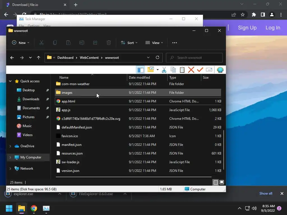Click the Search wwwroot input box
Screen dimensions: 287x215
pyautogui.click(x=194, y=58)
